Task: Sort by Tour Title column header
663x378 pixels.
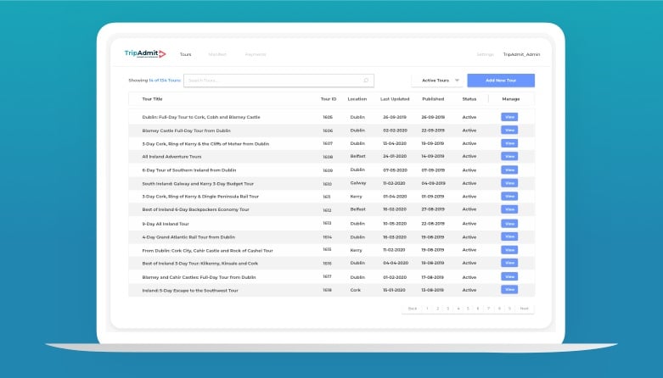Action: pyautogui.click(x=152, y=99)
